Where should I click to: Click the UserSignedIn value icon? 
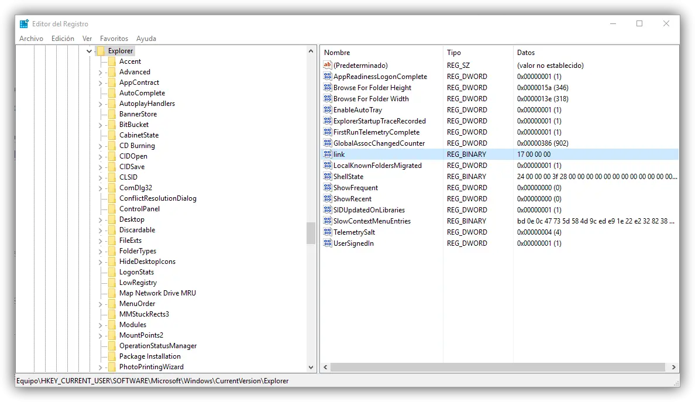328,242
